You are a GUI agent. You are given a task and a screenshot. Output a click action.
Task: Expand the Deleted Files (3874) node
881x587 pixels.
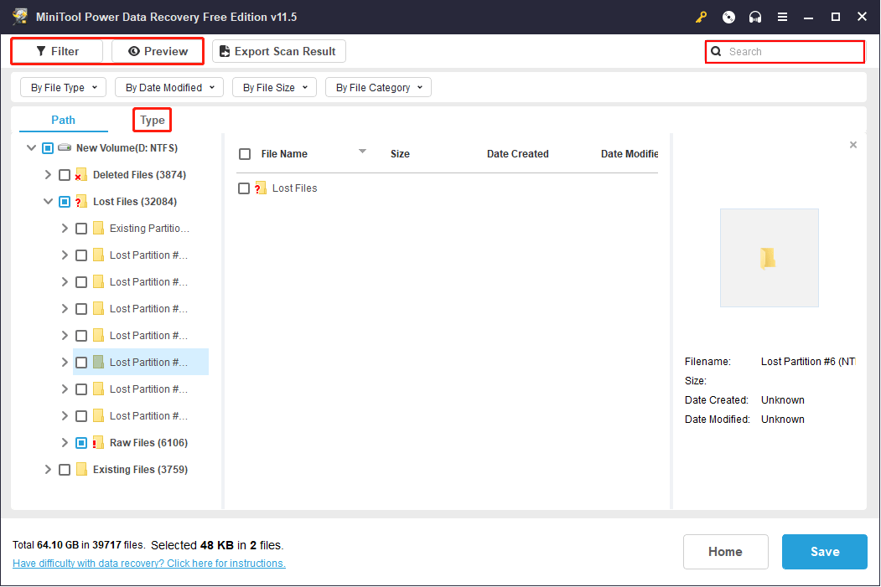(x=48, y=174)
